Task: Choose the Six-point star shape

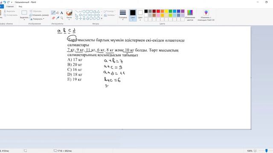Action: [87, 19]
